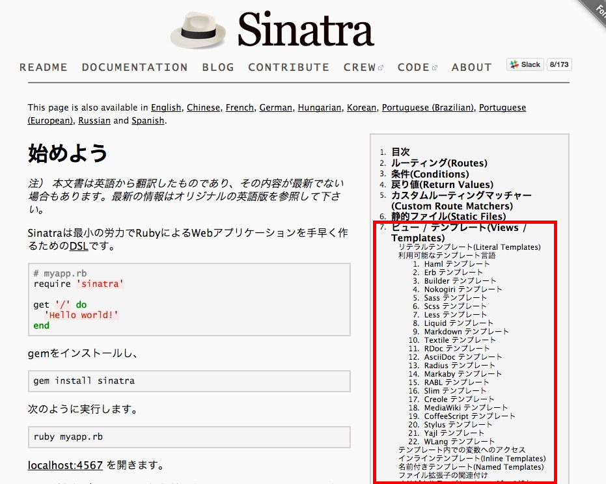
Task: Click the Sinatra hat logo
Action: click(x=198, y=30)
